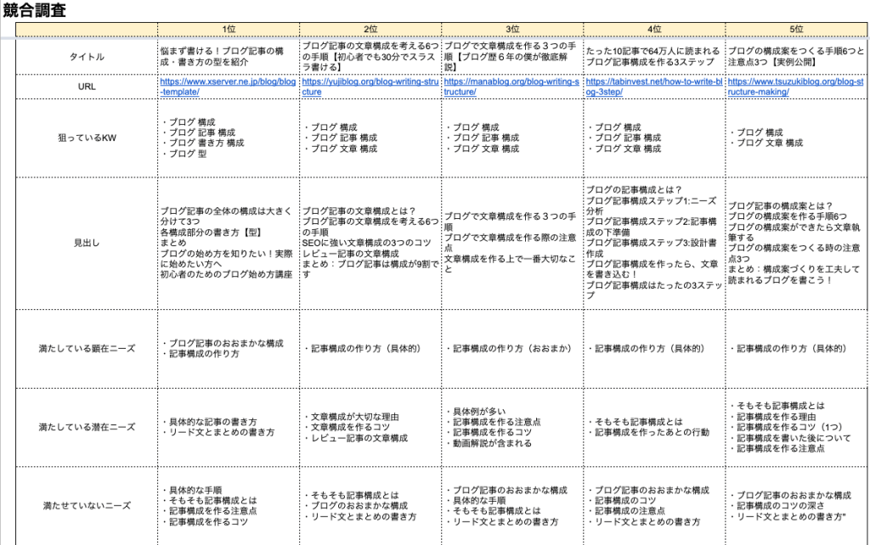
Task: Select heading cell ブログ記事構成ステップ1:ニーズ分析
Action: [655, 243]
